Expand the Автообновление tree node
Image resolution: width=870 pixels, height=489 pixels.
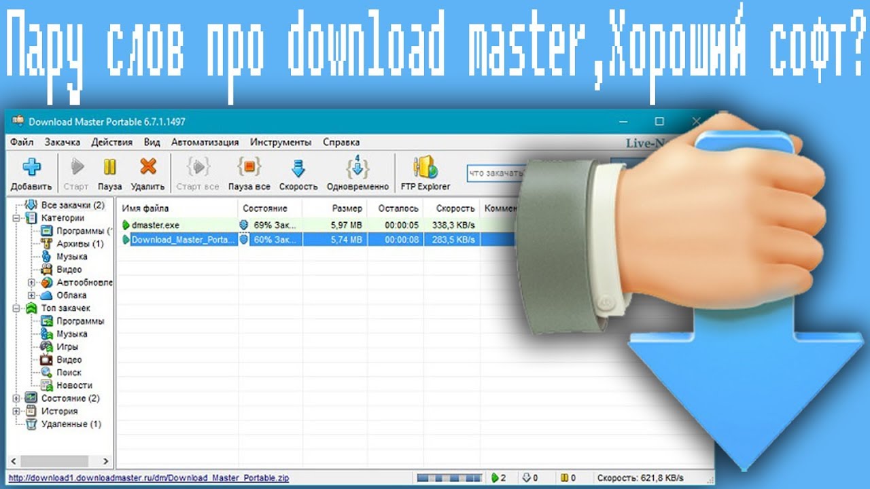31,283
